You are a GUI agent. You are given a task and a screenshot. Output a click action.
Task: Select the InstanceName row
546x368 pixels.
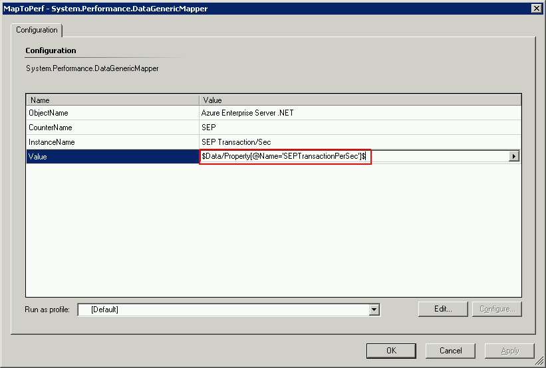(273, 142)
